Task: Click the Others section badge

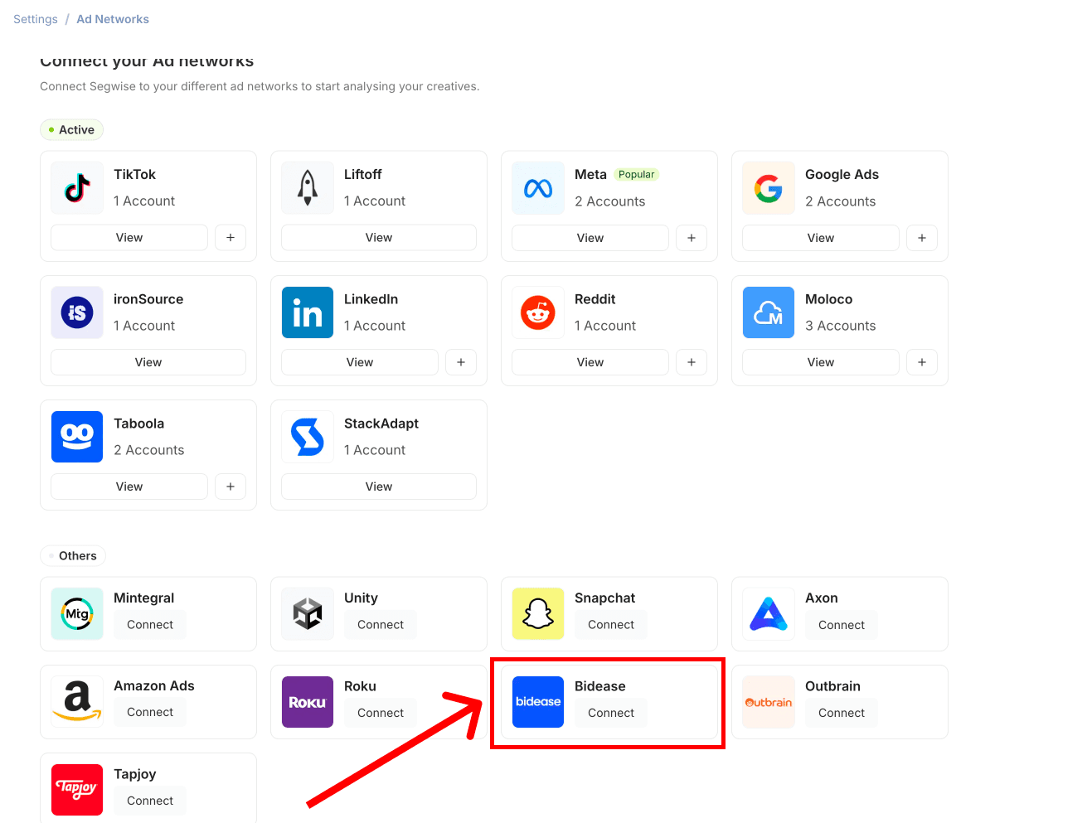Action: click(x=73, y=556)
